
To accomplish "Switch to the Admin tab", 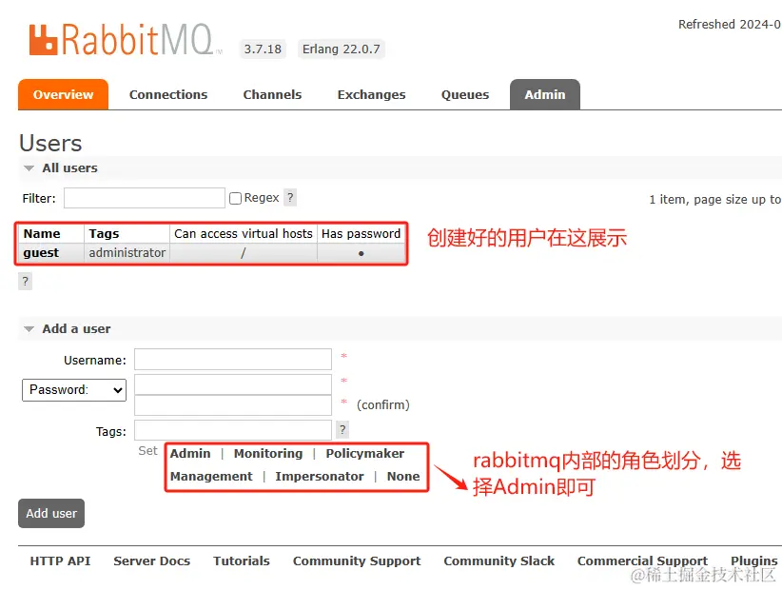I will (545, 94).
